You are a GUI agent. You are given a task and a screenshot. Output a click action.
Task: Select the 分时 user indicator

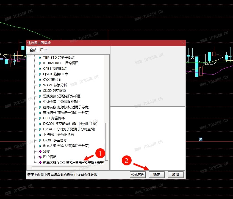pyautogui.click(x=46, y=151)
